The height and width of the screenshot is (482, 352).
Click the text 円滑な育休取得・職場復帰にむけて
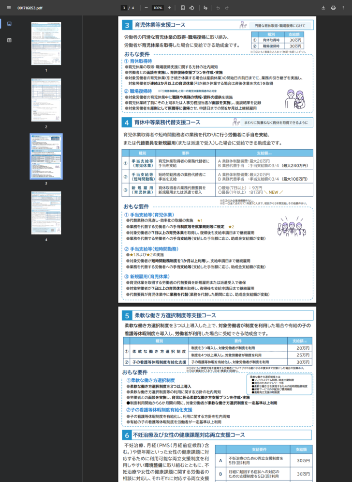[280, 26]
